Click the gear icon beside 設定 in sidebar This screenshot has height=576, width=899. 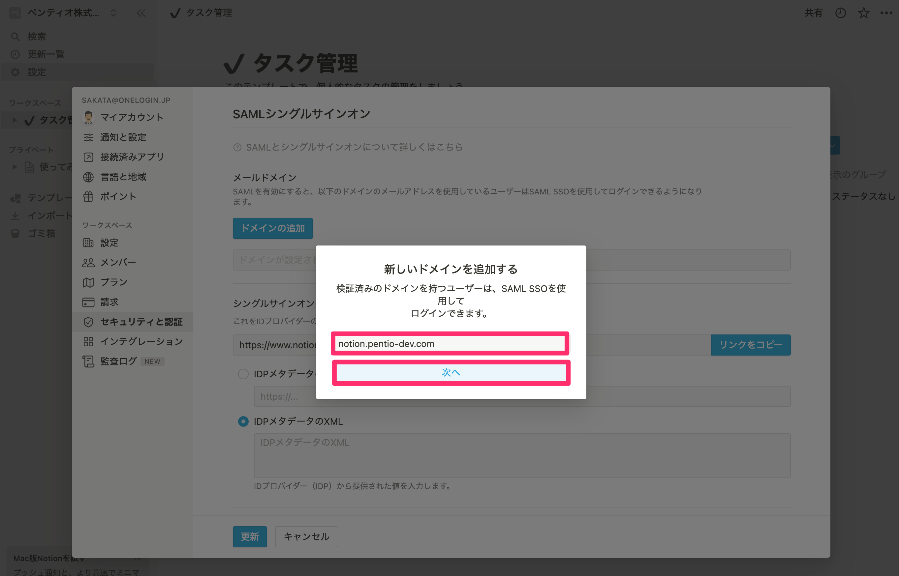pyautogui.click(x=15, y=72)
